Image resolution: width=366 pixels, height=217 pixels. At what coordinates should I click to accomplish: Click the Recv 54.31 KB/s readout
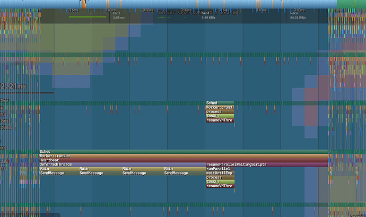click(x=298, y=15)
